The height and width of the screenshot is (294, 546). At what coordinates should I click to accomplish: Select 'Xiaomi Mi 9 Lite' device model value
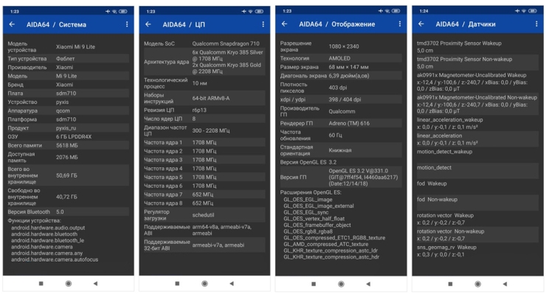tap(75, 46)
